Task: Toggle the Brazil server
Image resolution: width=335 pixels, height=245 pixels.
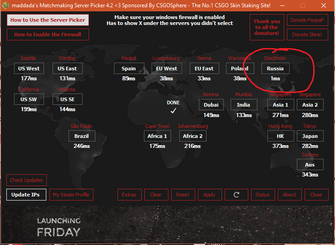Action: pos(82,136)
